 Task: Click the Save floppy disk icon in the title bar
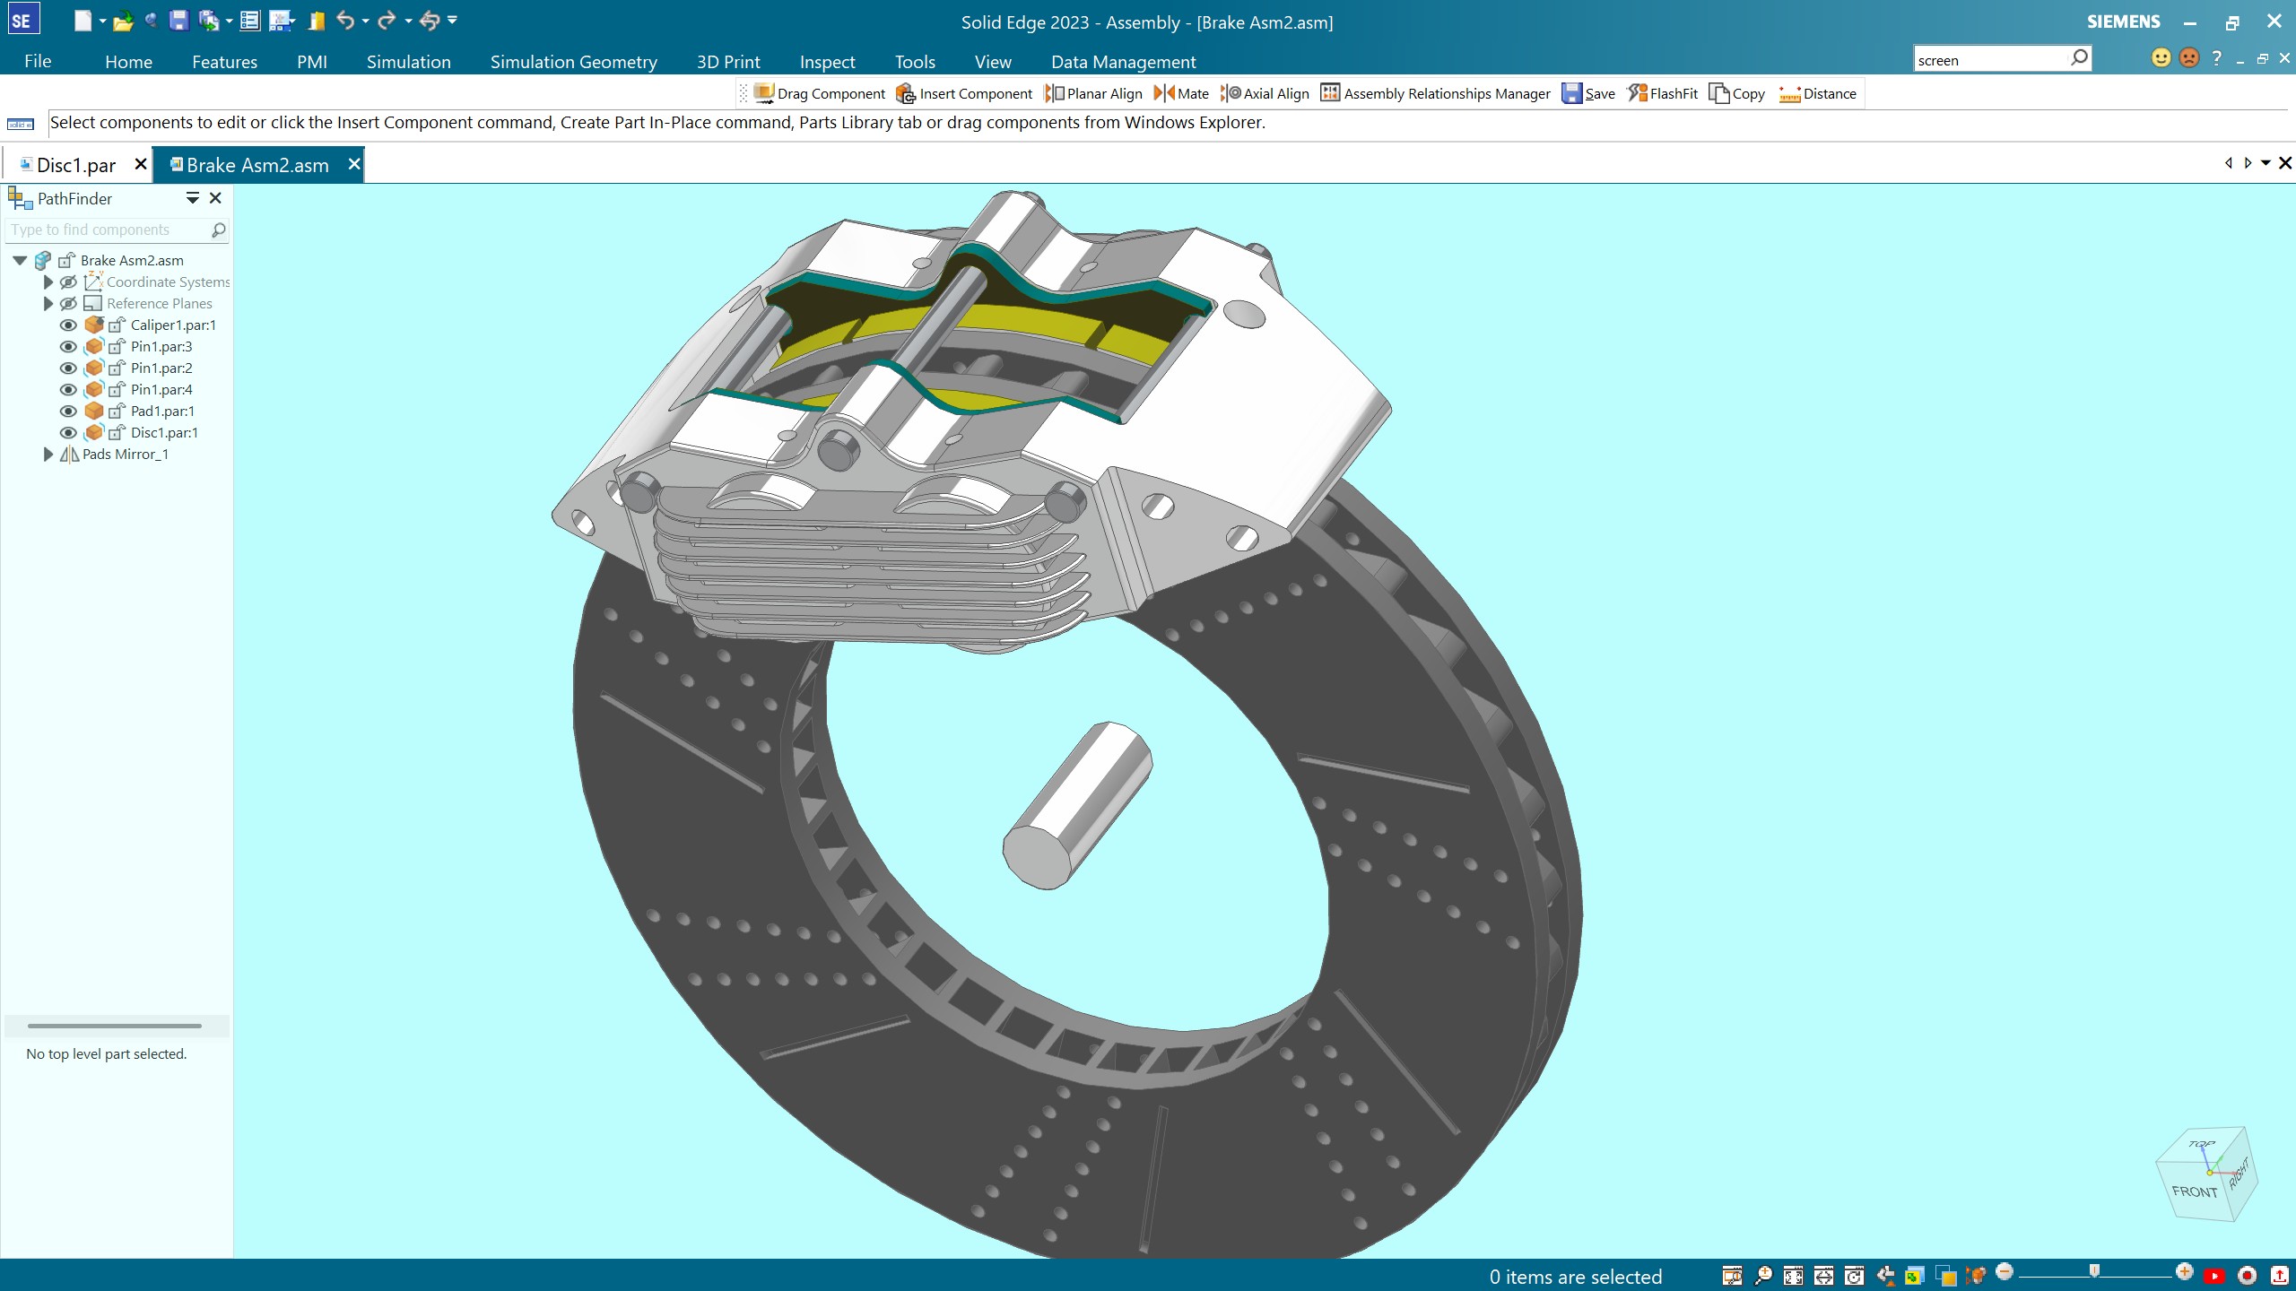coord(178,21)
